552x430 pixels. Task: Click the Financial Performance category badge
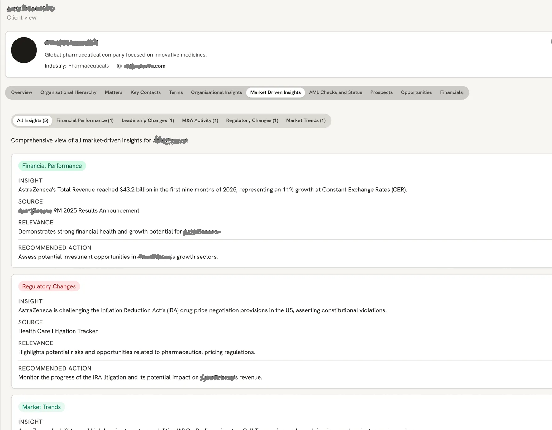coord(52,166)
